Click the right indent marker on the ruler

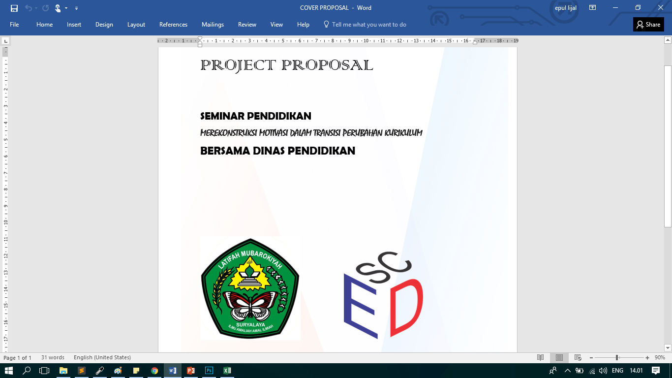click(475, 42)
